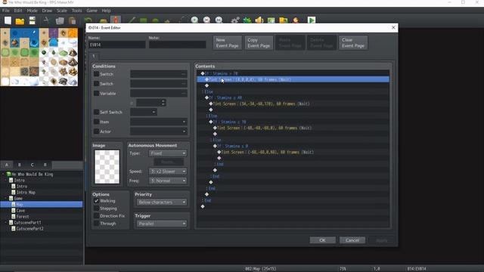Open the Actor condition dropdown
This screenshot has height=272, width=484.
click(159, 131)
